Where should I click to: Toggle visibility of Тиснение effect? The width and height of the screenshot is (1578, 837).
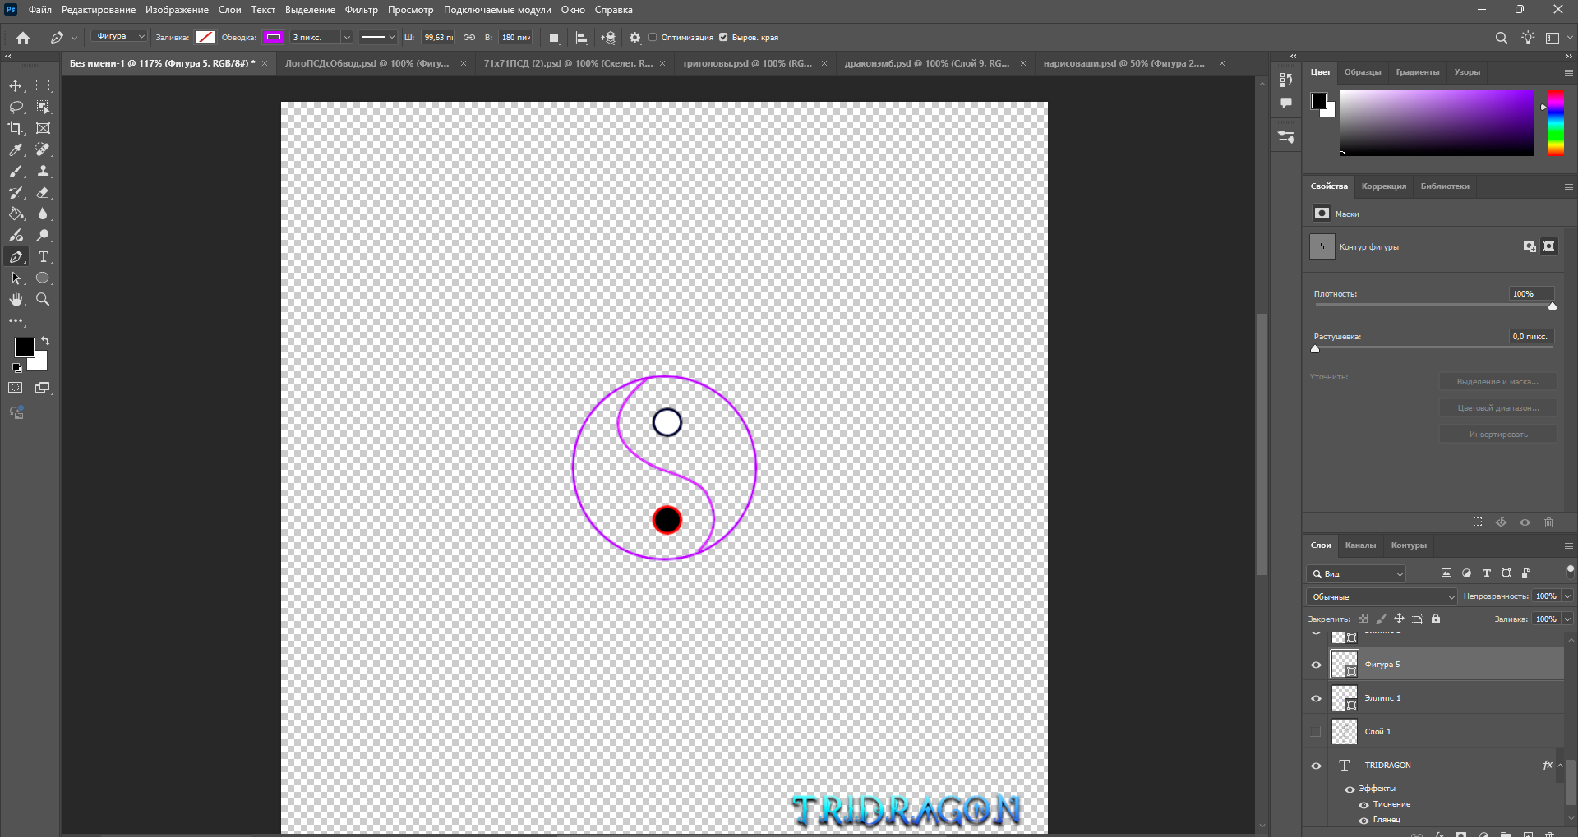pos(1363,804)
